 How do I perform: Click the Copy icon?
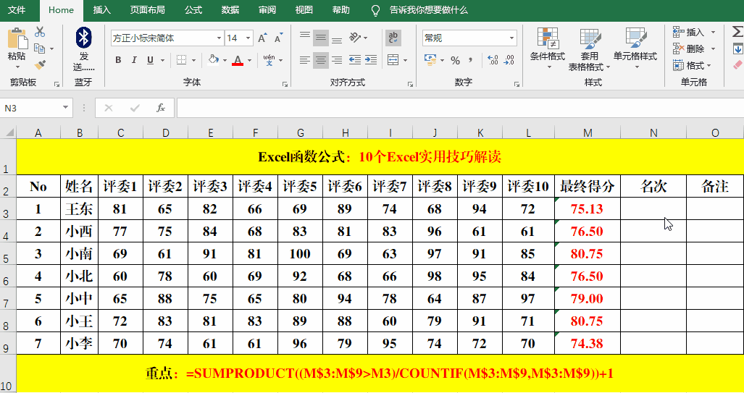[x=40, y=48]
